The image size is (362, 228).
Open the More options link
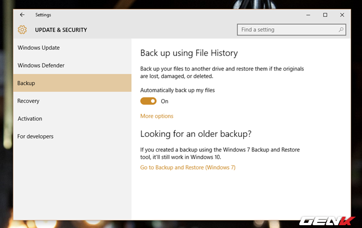tap(157, 116)
